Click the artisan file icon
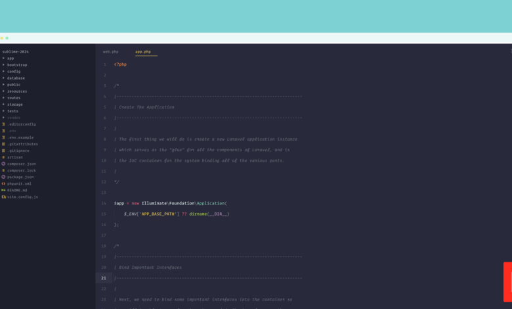Screen dimensions: 512x309 click(3, 157)
